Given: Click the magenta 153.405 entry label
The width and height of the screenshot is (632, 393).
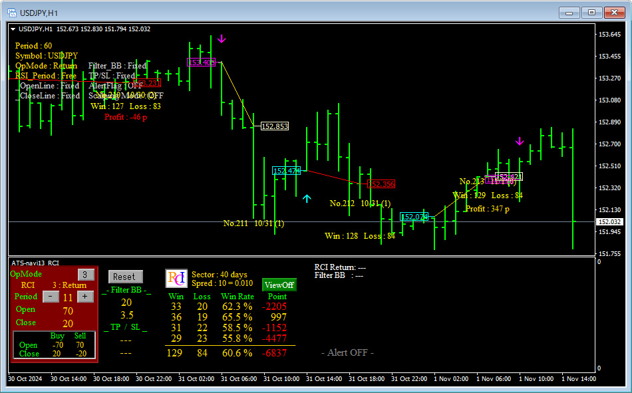Looking at the screenshot, I should click(202, 62).
